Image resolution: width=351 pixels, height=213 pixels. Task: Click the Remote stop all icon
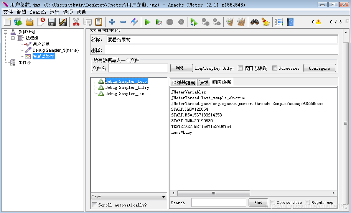205,22
